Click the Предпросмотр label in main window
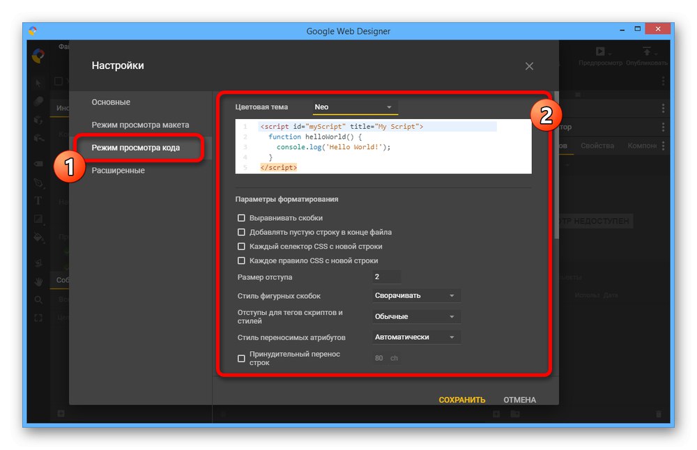This screenshot has height=450, width=697. coord(601,63)
